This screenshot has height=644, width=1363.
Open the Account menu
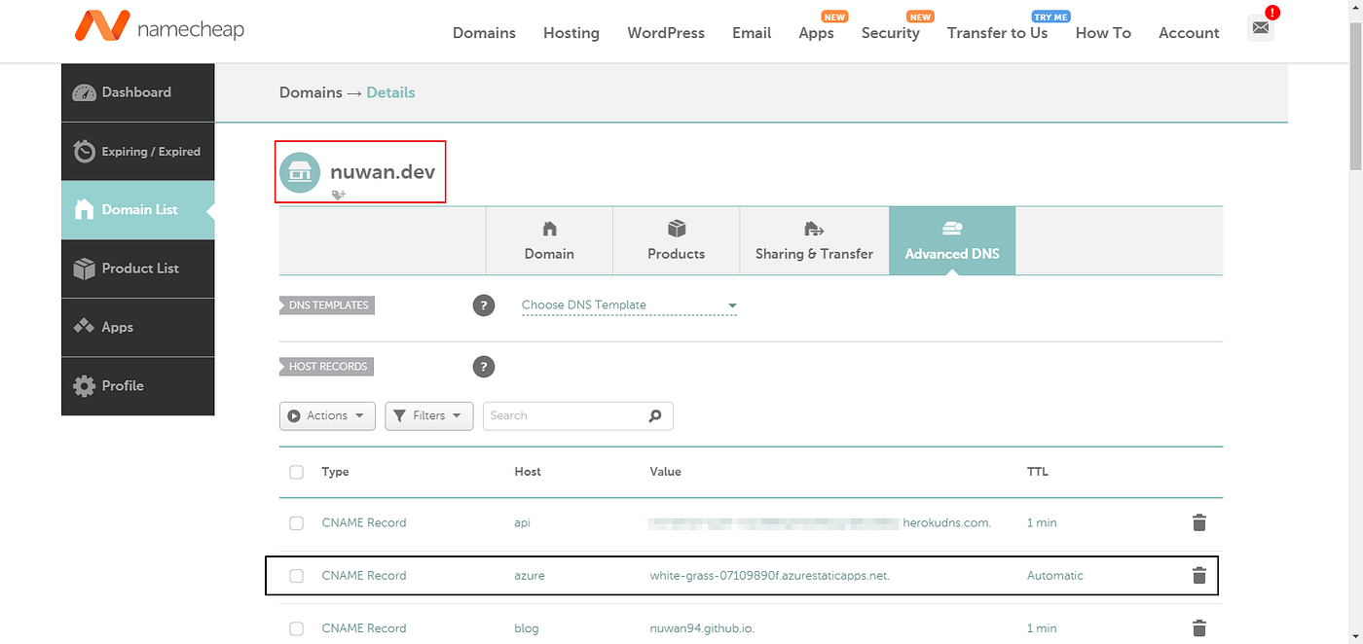click(x=1189, y=32)
